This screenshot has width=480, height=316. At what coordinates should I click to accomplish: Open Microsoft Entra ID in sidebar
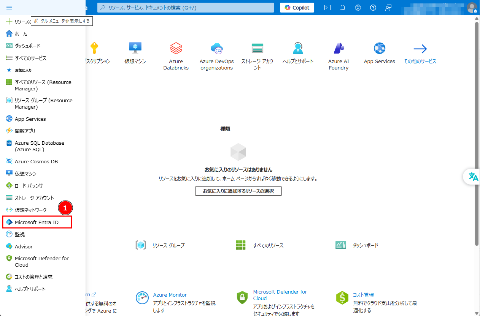(37, 222)
